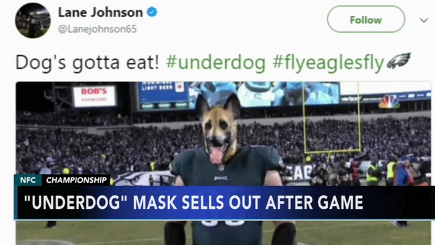
Task: Open Lane Johnson's profile avatar
Action: (33, 20)
